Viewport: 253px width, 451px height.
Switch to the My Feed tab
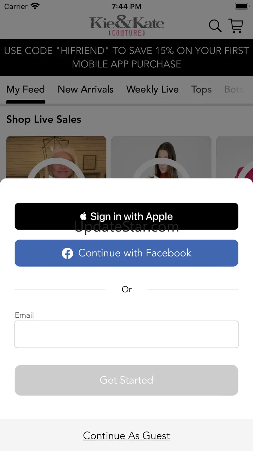26,89
